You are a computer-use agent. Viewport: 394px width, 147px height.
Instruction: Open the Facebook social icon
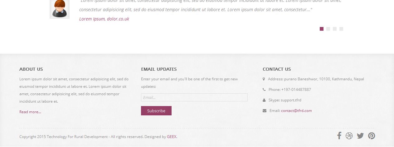(x=339, y=136)
